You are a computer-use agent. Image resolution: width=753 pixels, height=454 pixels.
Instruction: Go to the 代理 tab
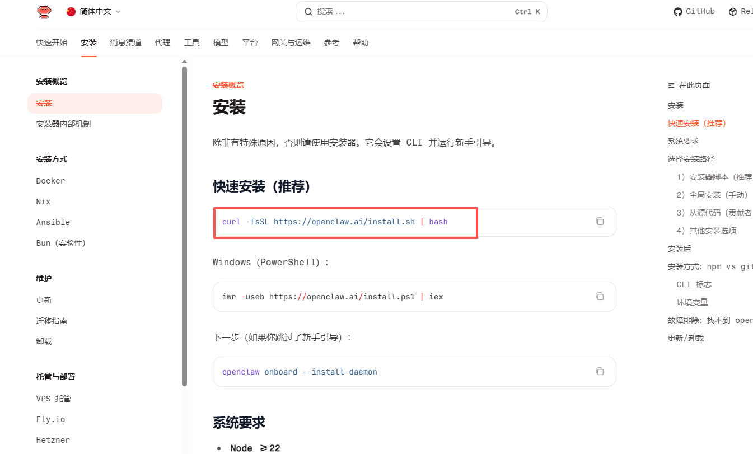(162, 43)
